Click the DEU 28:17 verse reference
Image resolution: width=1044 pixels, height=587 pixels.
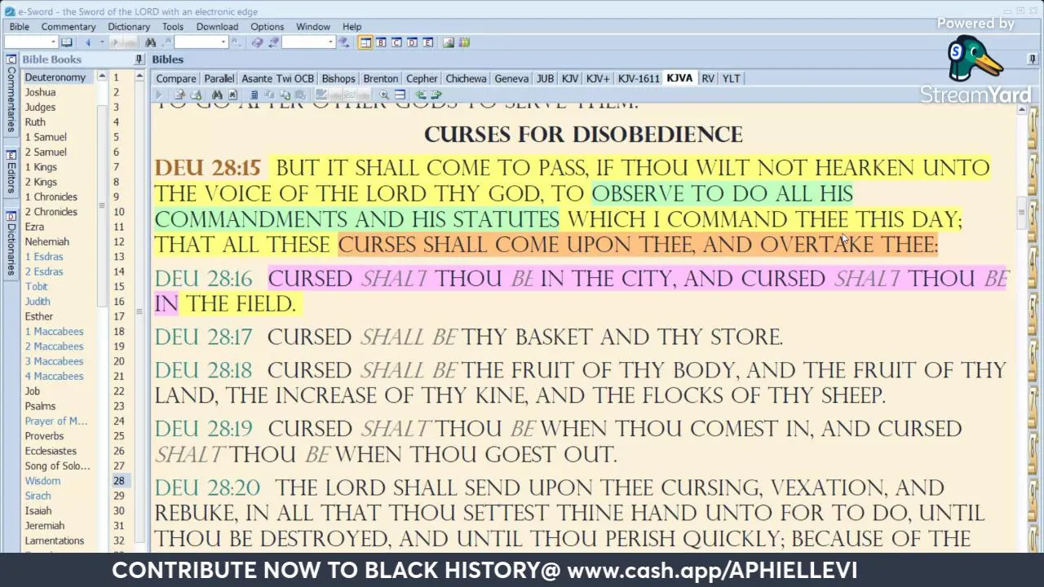point(203,337)
